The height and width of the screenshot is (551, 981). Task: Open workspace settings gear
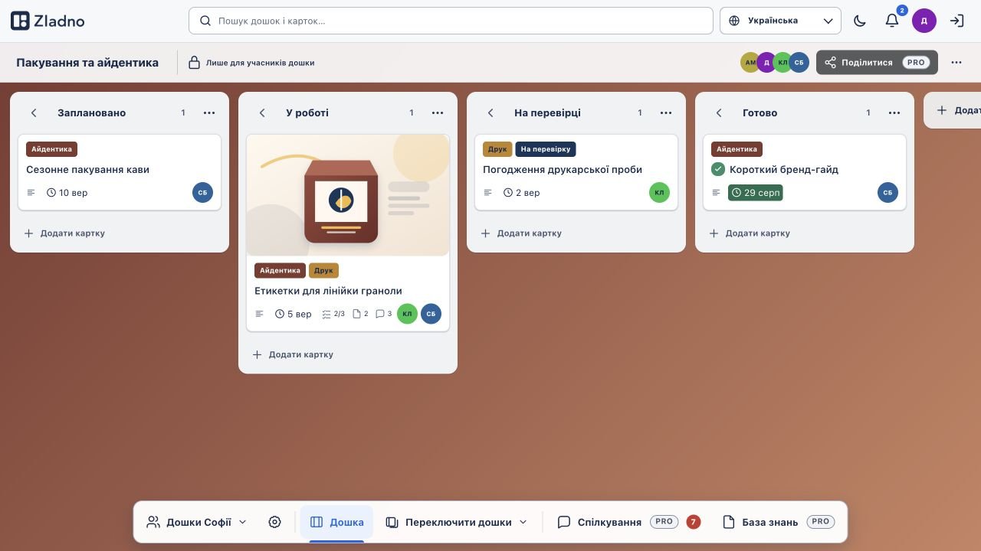[275, 522]
